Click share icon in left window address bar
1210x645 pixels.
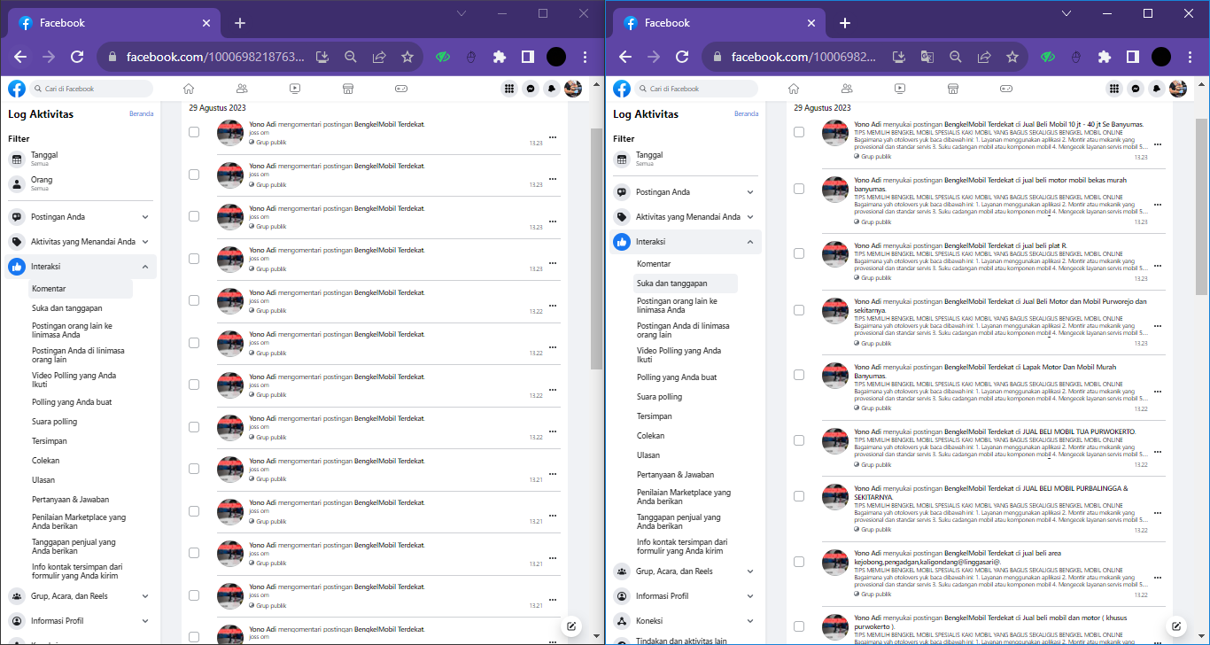379,57
